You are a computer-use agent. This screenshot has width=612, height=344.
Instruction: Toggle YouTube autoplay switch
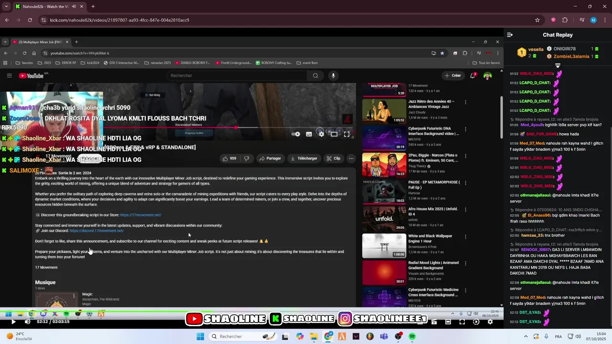click(x=296, y=134)
